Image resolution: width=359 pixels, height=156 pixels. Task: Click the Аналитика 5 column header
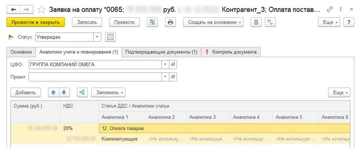click(x=296, y=117)
